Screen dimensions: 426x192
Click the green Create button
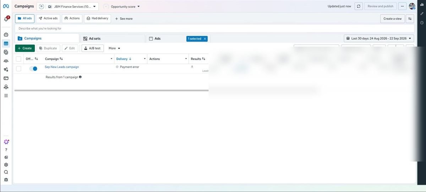pyautogui.click(x=25, y=48)
